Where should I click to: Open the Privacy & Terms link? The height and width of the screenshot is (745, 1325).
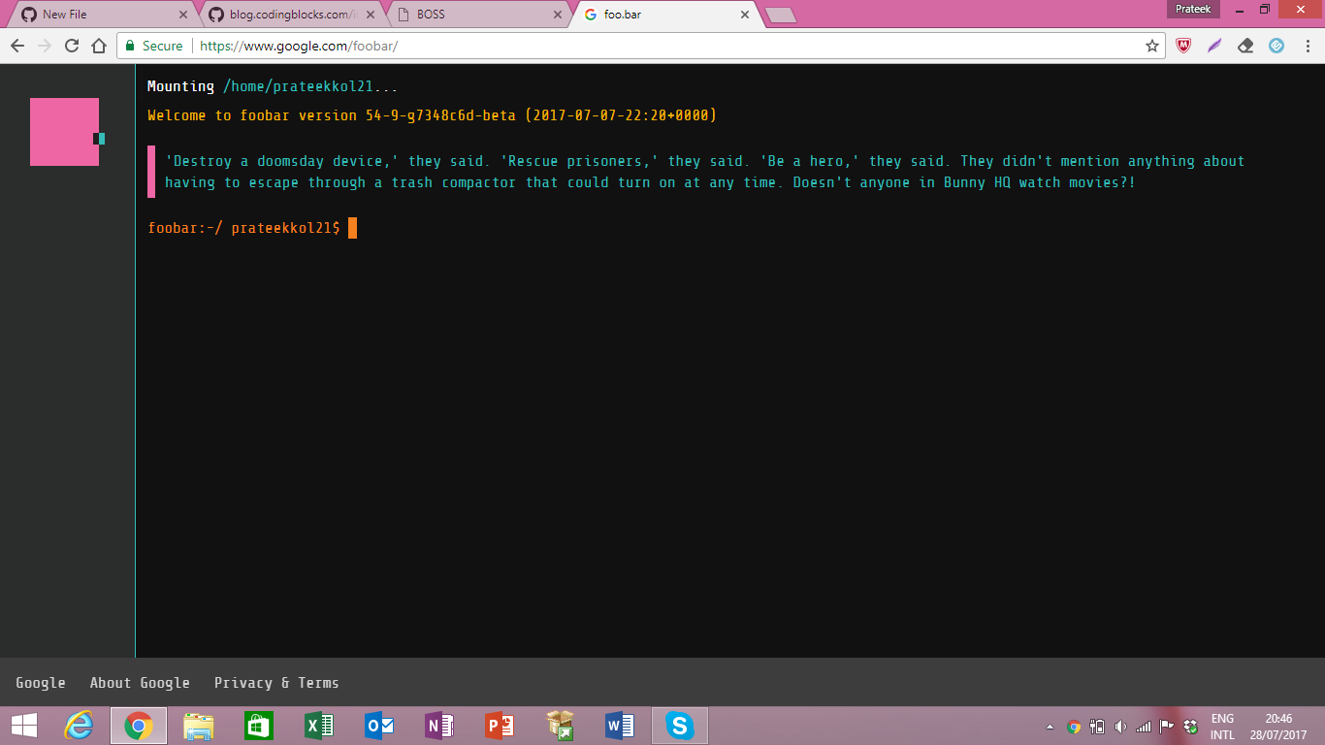coord(276,683)
